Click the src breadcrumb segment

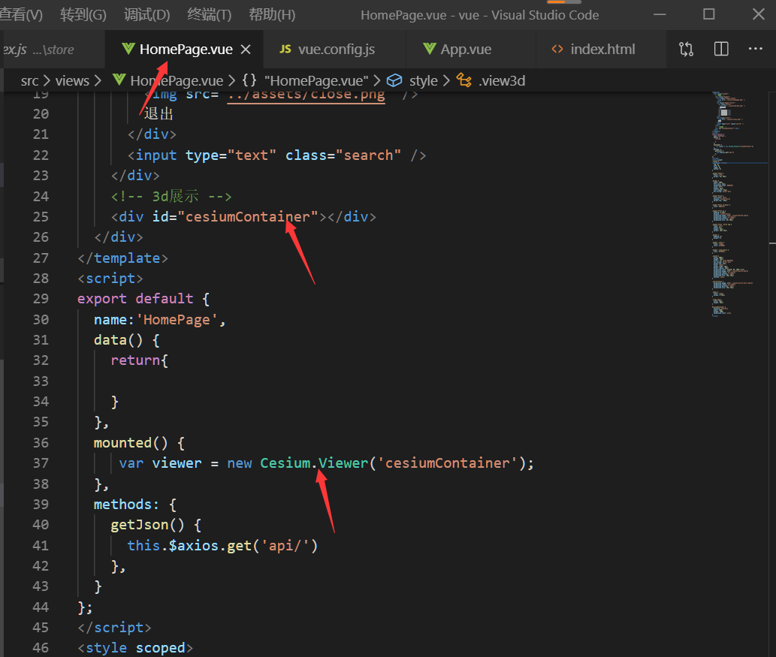pyautogui.click(x=30, y=80)
